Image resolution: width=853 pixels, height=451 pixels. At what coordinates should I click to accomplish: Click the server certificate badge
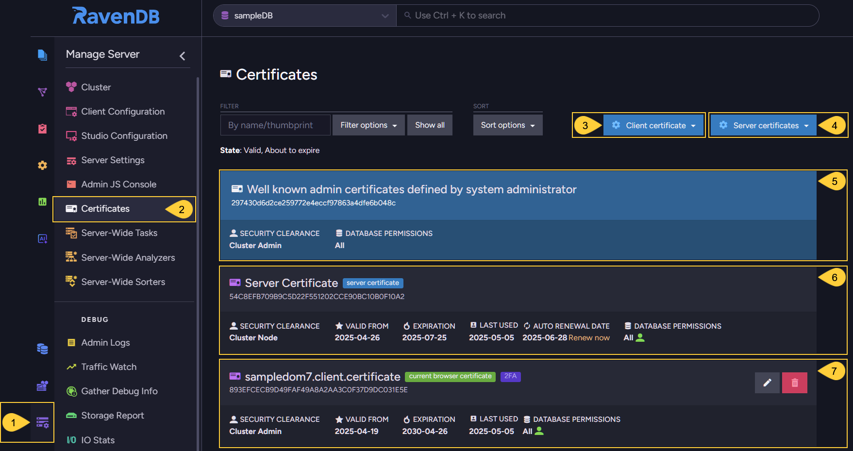pyautogui.click(x=373, y=283)
